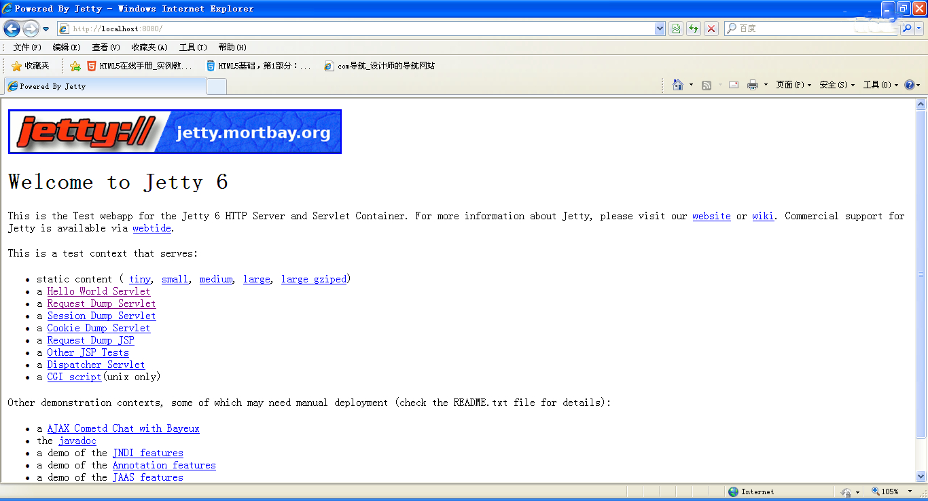Follow the 'website' link
Image resolution: width=928 pixels, height=501 pixels.
711,216
